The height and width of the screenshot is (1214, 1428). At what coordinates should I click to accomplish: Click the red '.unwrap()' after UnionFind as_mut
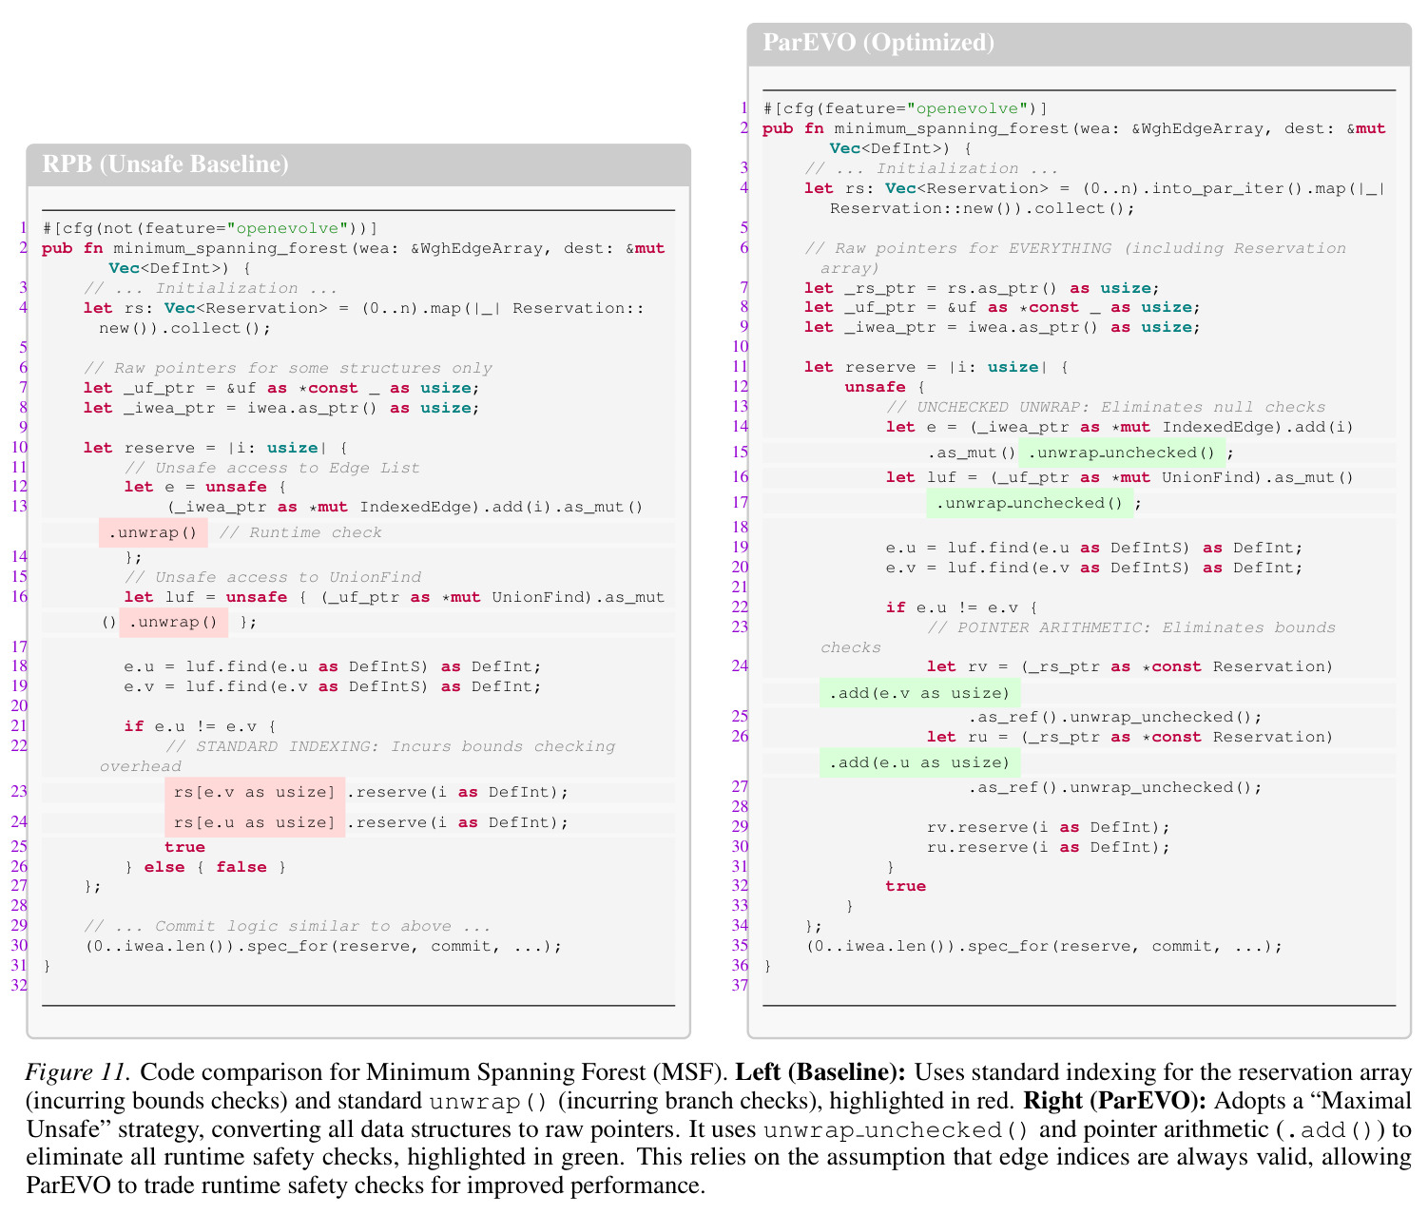[x=174, y=622]
